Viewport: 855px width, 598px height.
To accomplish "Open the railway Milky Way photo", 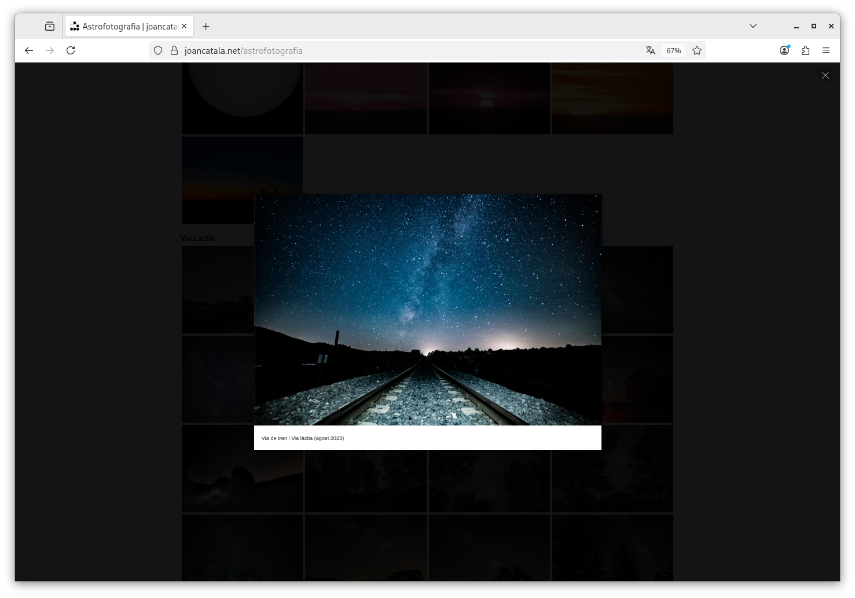I will (427, 310).
